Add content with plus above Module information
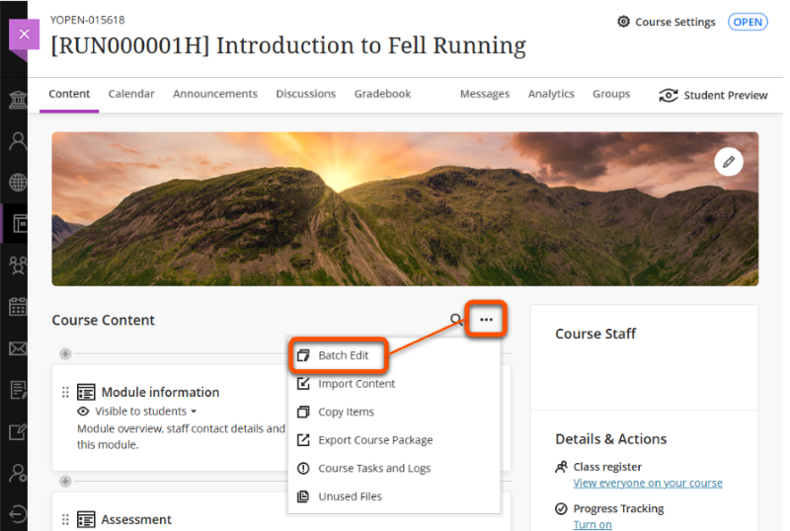This screenshot has width=790, height=531. pos(65,353)
